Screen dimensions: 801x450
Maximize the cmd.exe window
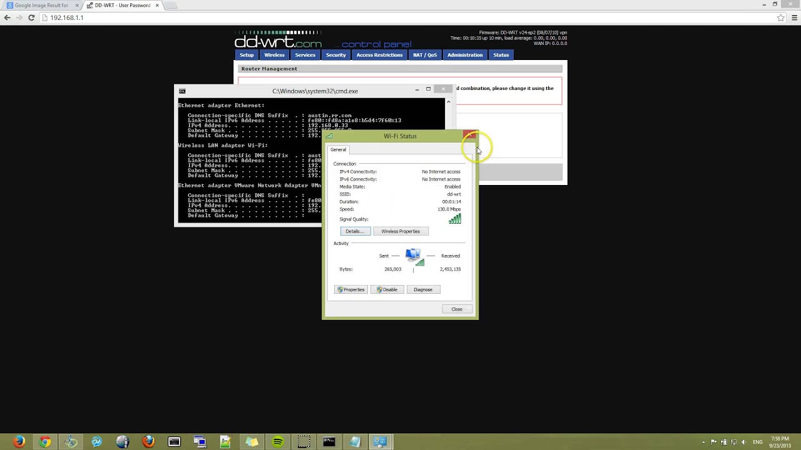[428, 89]
